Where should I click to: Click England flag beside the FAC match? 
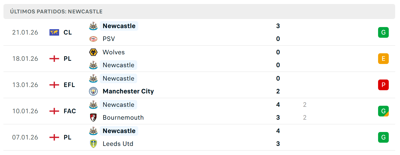[x=54, y=111]
